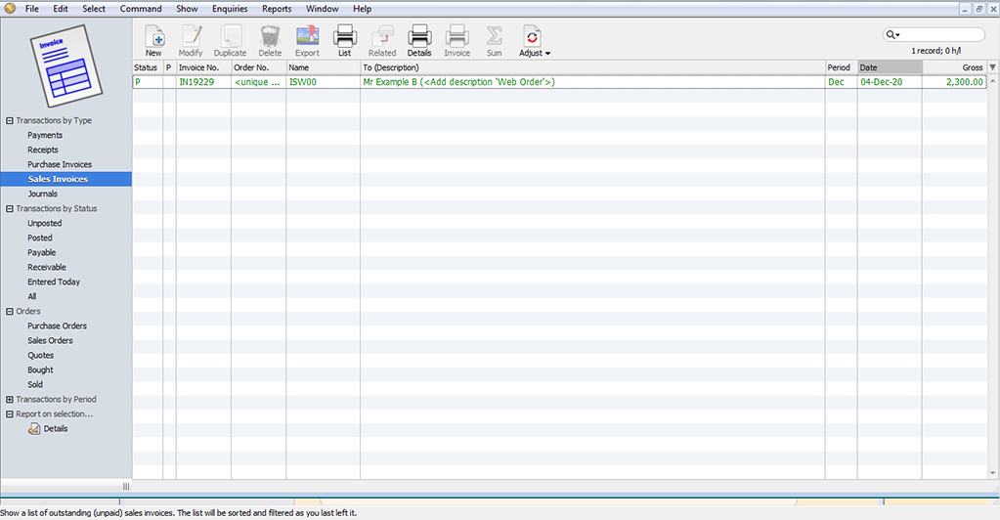Viewport: 1000px width, 520px height.
Task: Select All under Transactions by Status
Action: pyautogui.click(x=32, y=297)
